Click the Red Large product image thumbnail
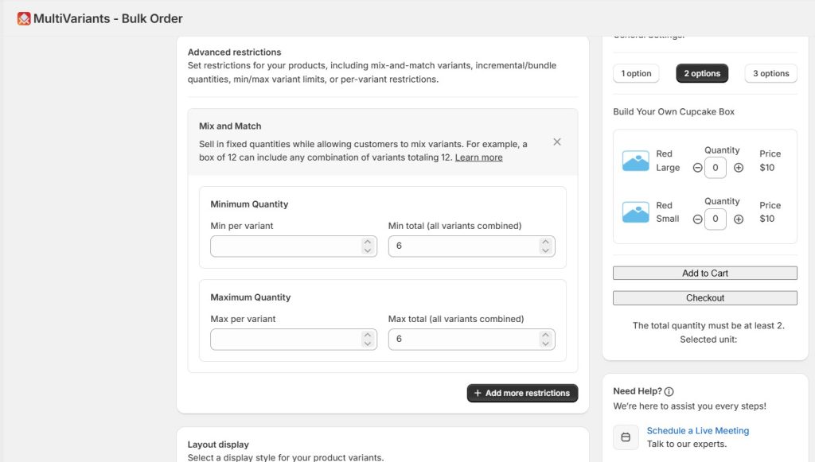The height and width of the screenshot is (462, 815). 635,161
